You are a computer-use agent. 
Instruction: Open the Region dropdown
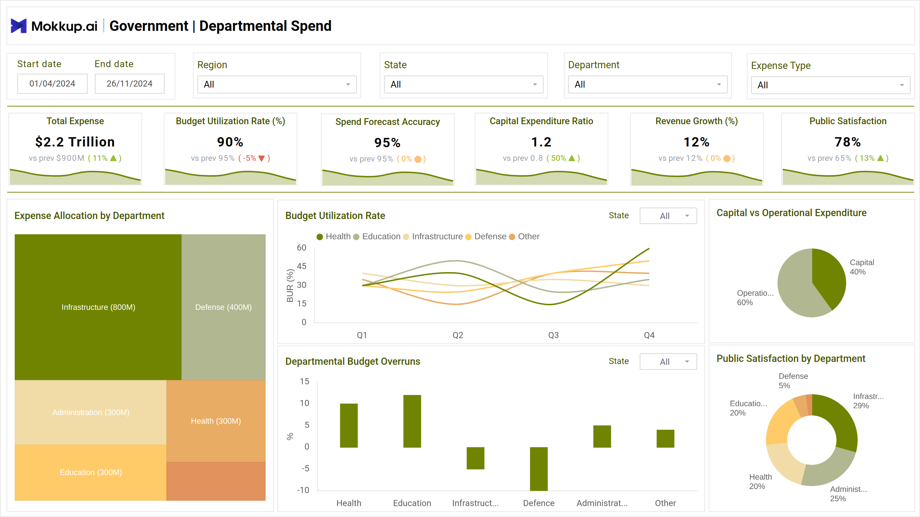coord(277,84)
